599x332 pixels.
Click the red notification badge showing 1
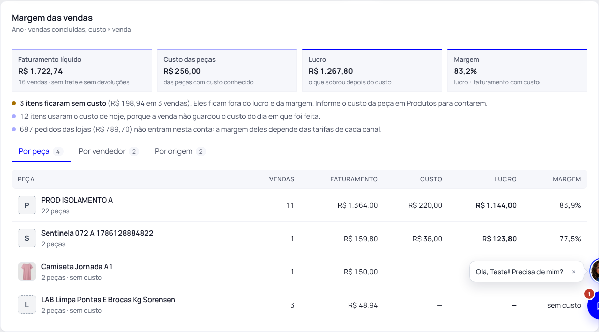589,294
